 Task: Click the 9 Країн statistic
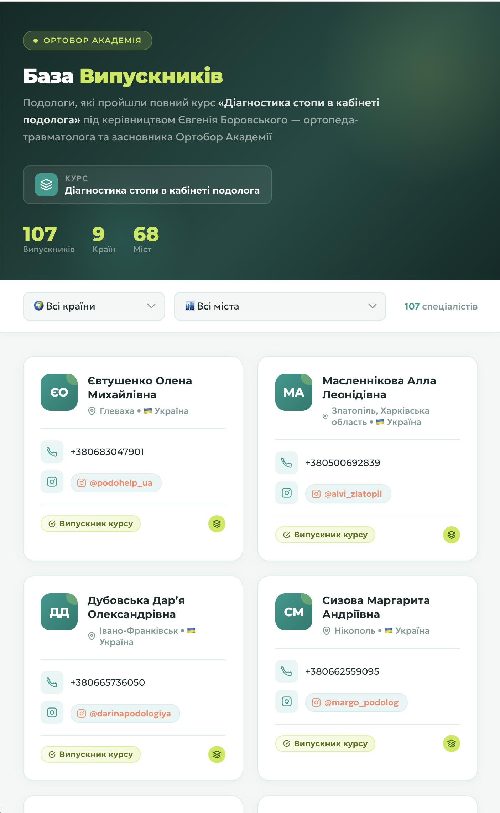click(x=104, y=239)
